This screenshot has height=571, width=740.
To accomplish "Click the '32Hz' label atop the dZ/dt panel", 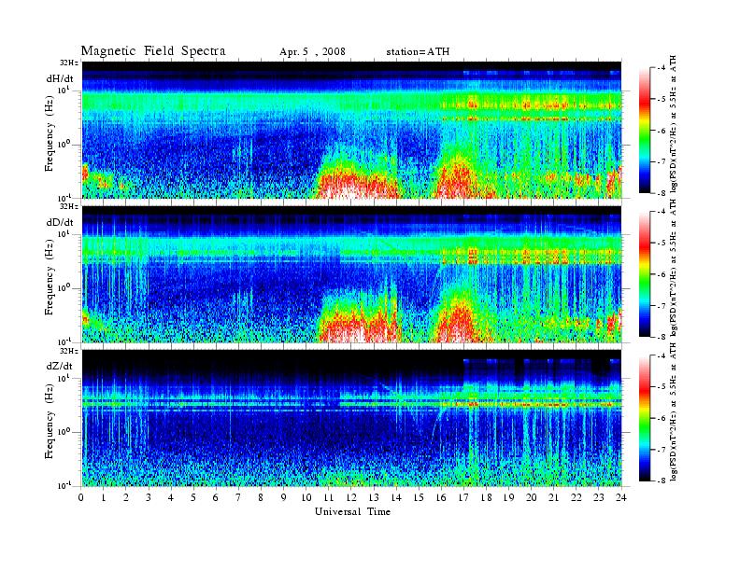I will [x=68, y=351].
